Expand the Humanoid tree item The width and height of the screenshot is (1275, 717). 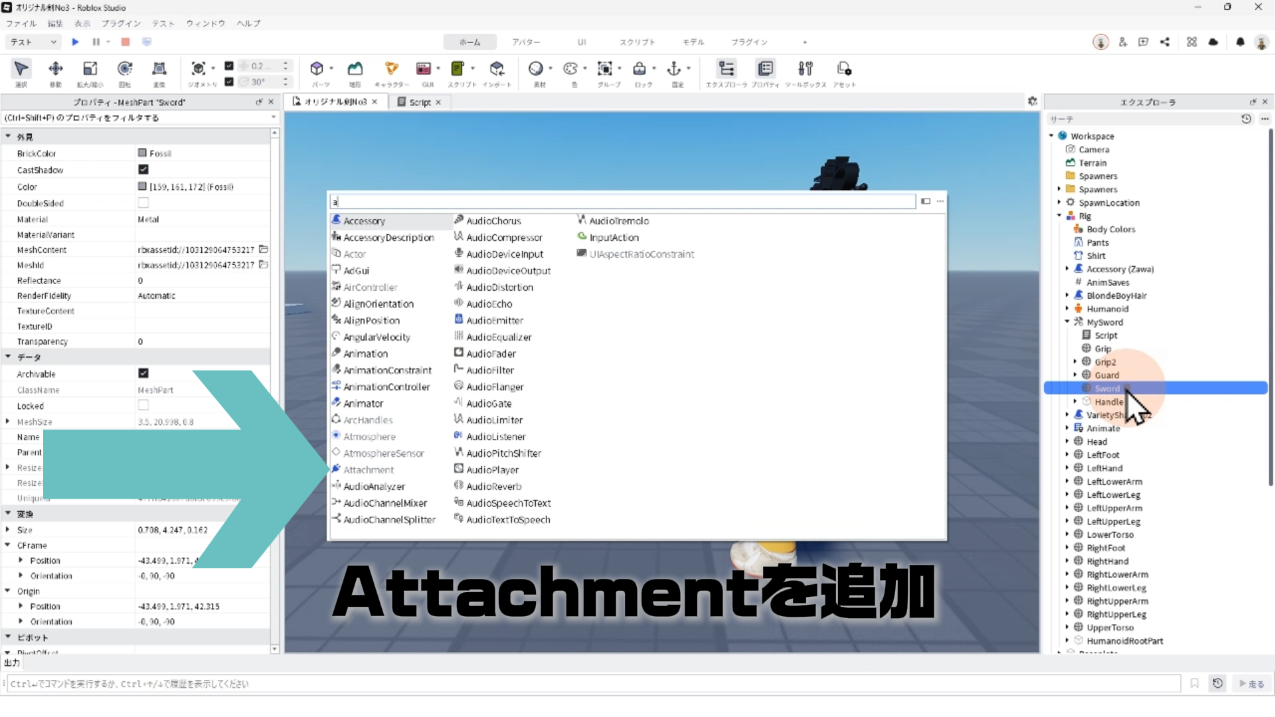coord(1067,309)
